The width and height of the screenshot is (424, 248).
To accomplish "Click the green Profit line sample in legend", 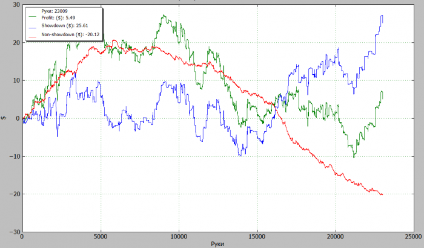I will click(33, 17).
